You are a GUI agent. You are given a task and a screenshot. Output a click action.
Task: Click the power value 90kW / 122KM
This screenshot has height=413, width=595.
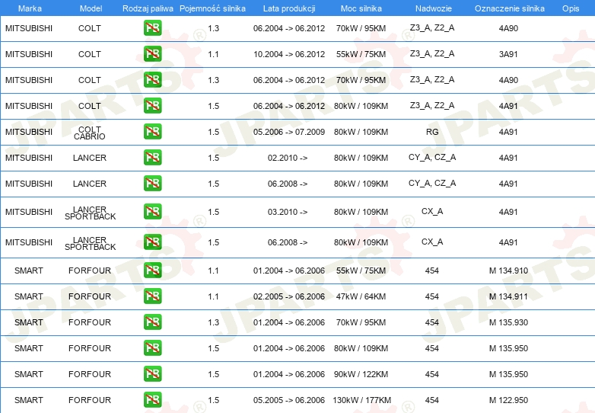[x=361, y=374]
